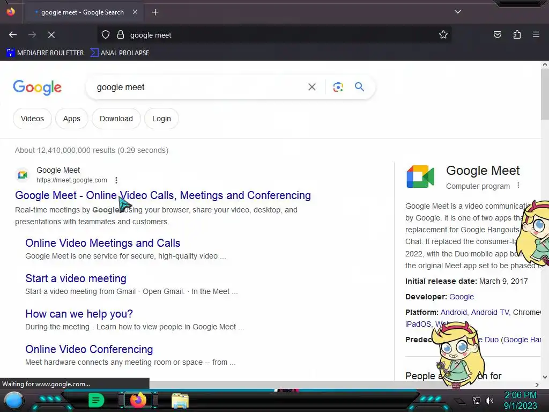
Task: Open the Start orb on the taskbar
Action: pyautogui.click(x=14, y=401)
